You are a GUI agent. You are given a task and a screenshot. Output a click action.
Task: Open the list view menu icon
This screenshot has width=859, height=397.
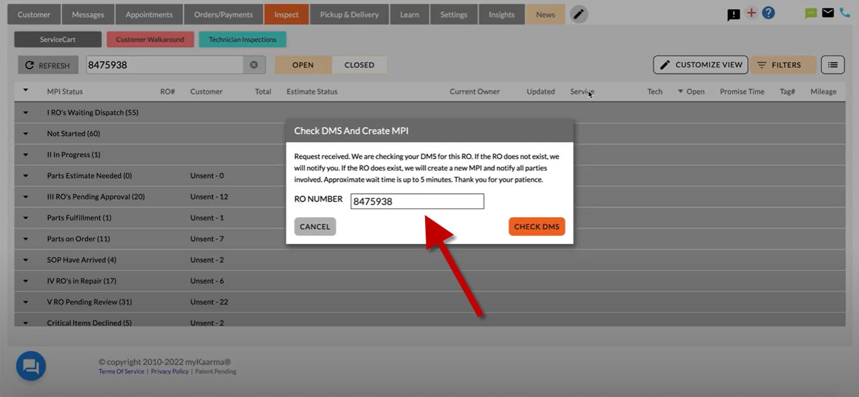click(x=833, y=65)
